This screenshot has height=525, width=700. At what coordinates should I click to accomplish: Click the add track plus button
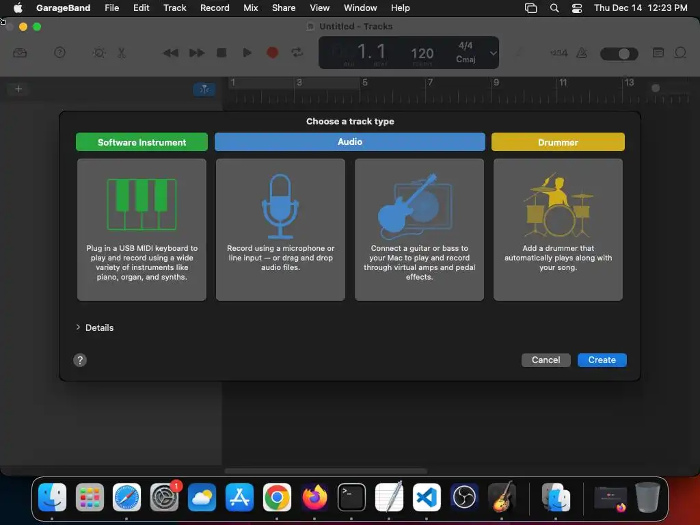[x=18, y=89]
